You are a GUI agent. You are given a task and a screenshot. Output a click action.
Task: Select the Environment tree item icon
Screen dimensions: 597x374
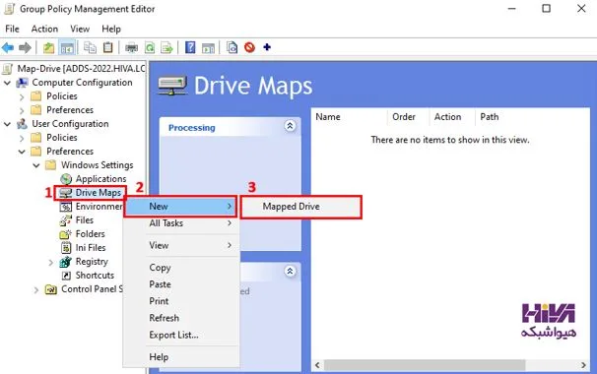(x=66, y=207)
